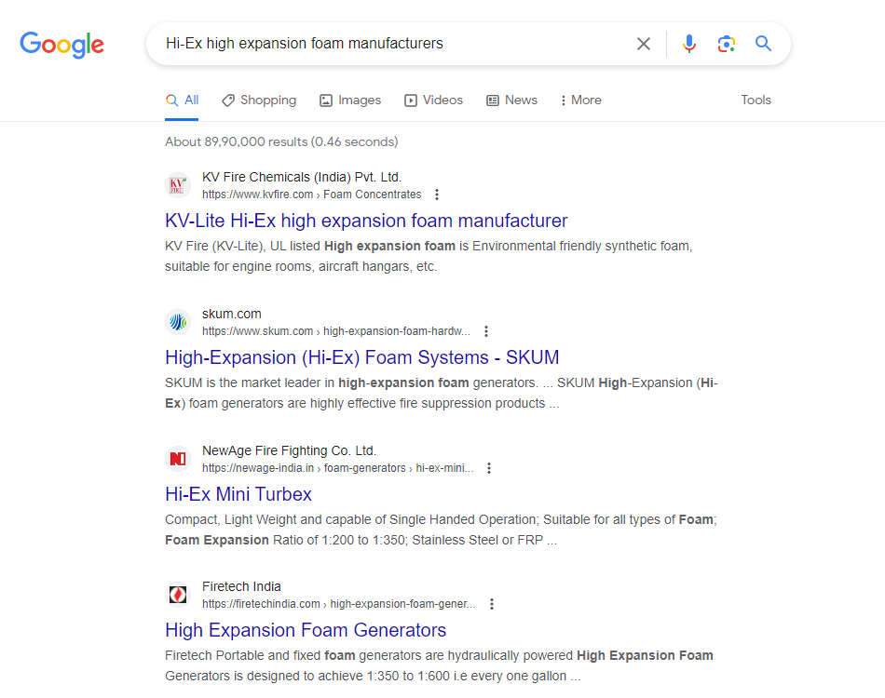Click the skum.com site name

[x=232, y=314]
